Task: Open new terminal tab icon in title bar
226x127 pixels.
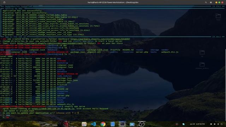Action: pos(4,2)
